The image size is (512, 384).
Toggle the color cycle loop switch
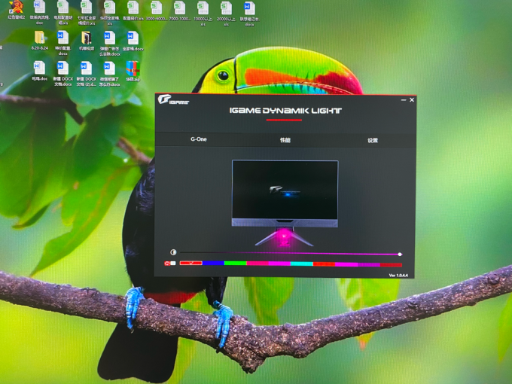[x=170, y=264]
